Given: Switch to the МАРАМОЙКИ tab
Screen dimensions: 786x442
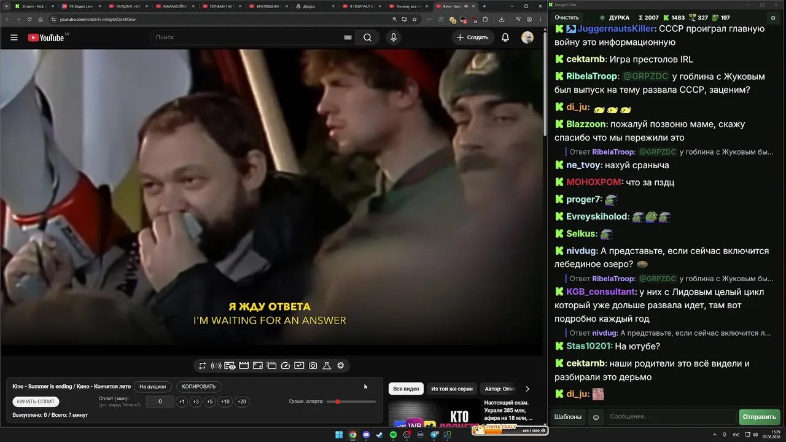Looking at the screenshot, I should 175,6.
